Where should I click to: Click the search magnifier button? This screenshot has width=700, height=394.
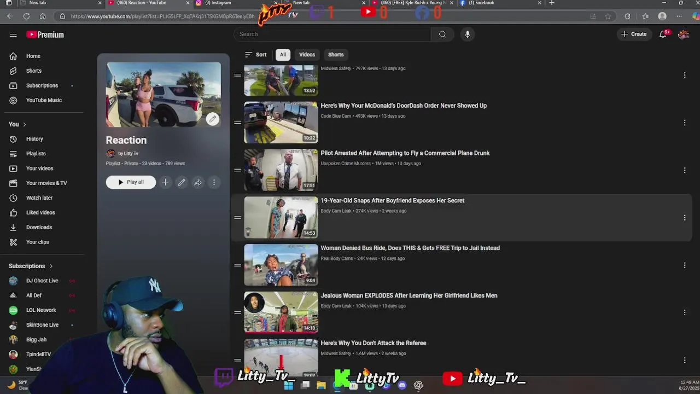(442, 34)
